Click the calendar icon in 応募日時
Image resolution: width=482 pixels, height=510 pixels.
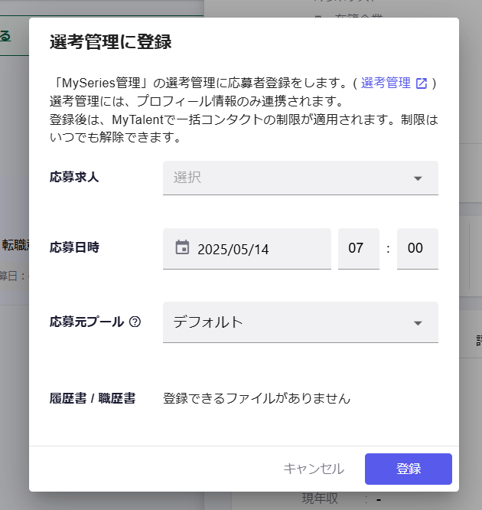pyautogui.click(x=182, y=248)
